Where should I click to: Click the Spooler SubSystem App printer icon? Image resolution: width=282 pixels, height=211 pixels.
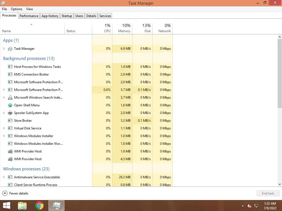tap(10, 113)
